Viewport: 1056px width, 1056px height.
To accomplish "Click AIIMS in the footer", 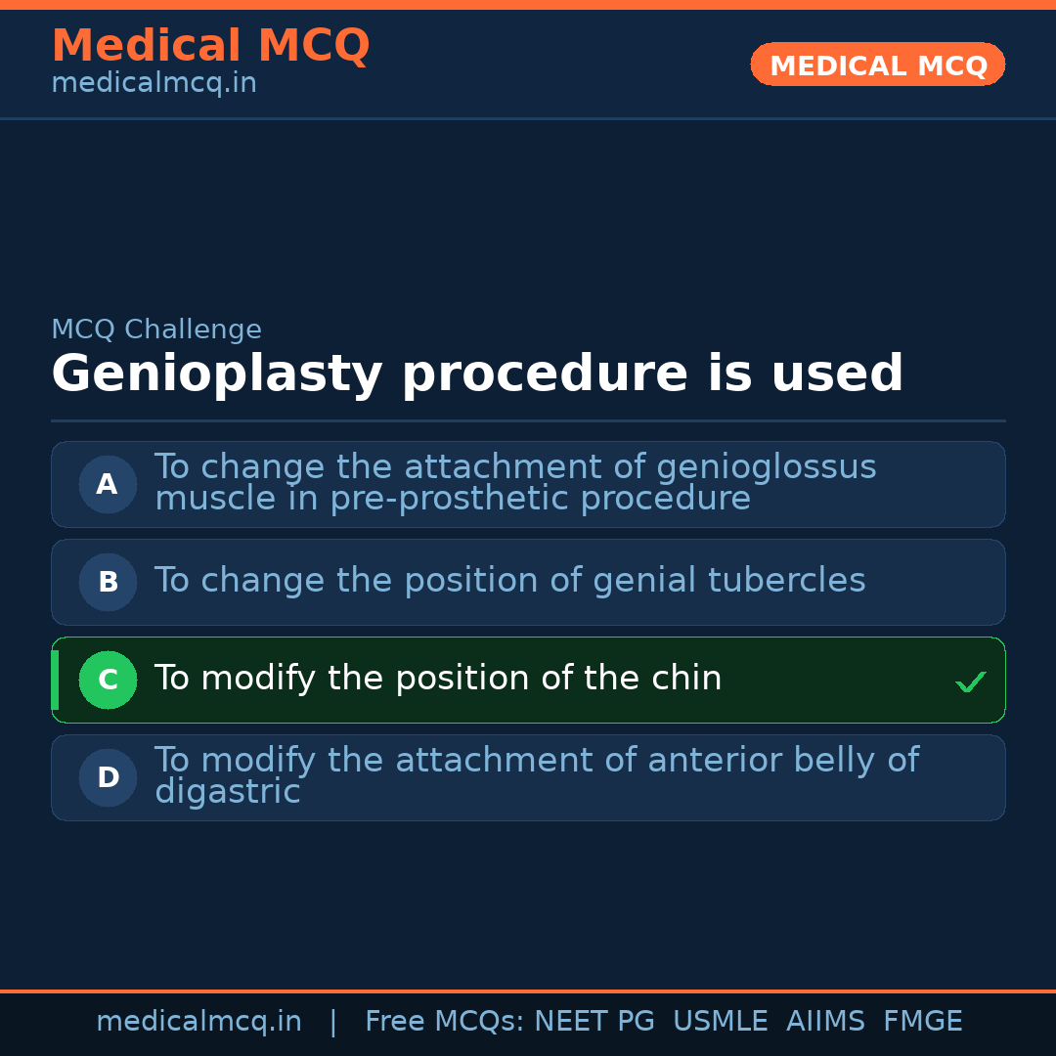I will tap(825, 1022).
